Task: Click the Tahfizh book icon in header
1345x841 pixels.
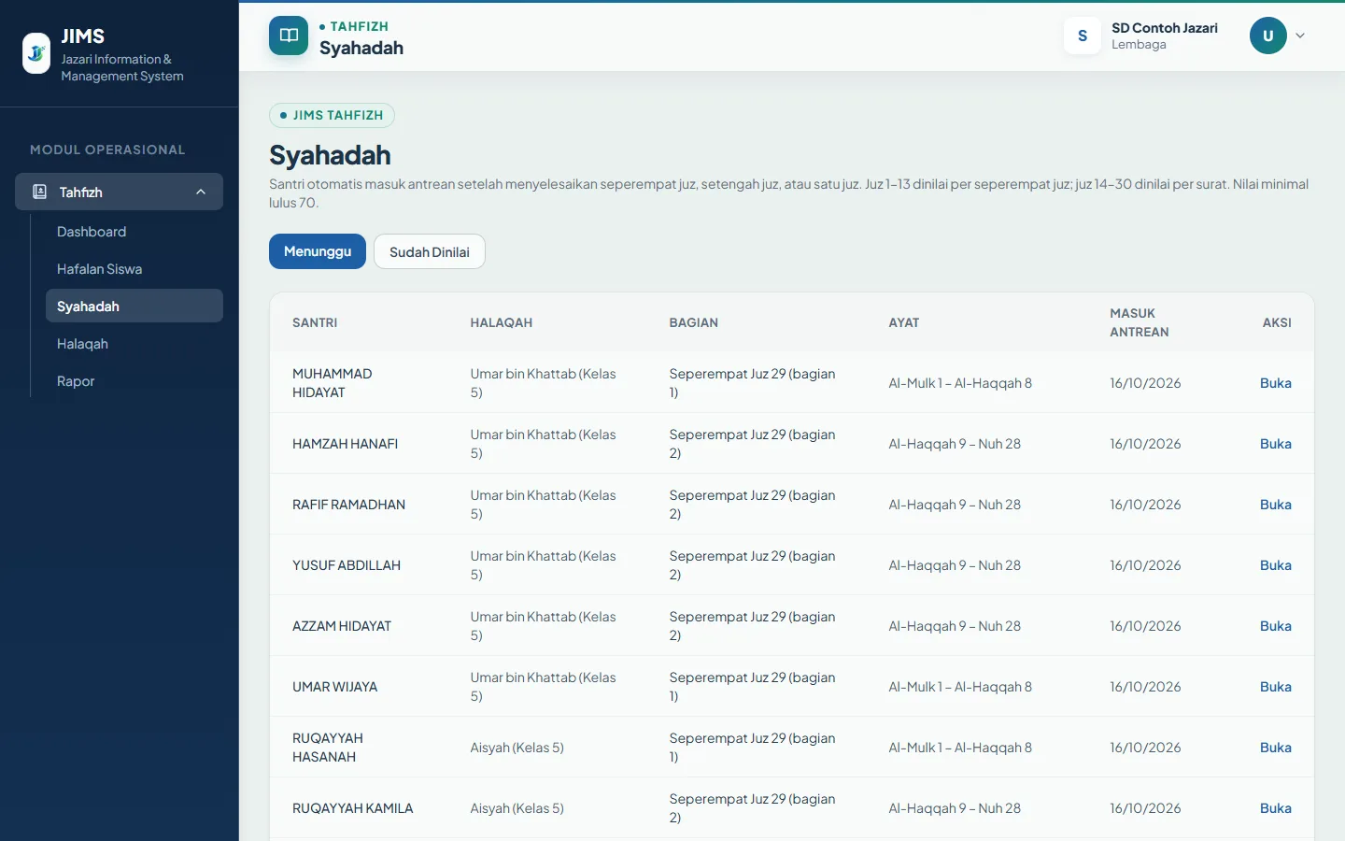Action: click(289, 36)
